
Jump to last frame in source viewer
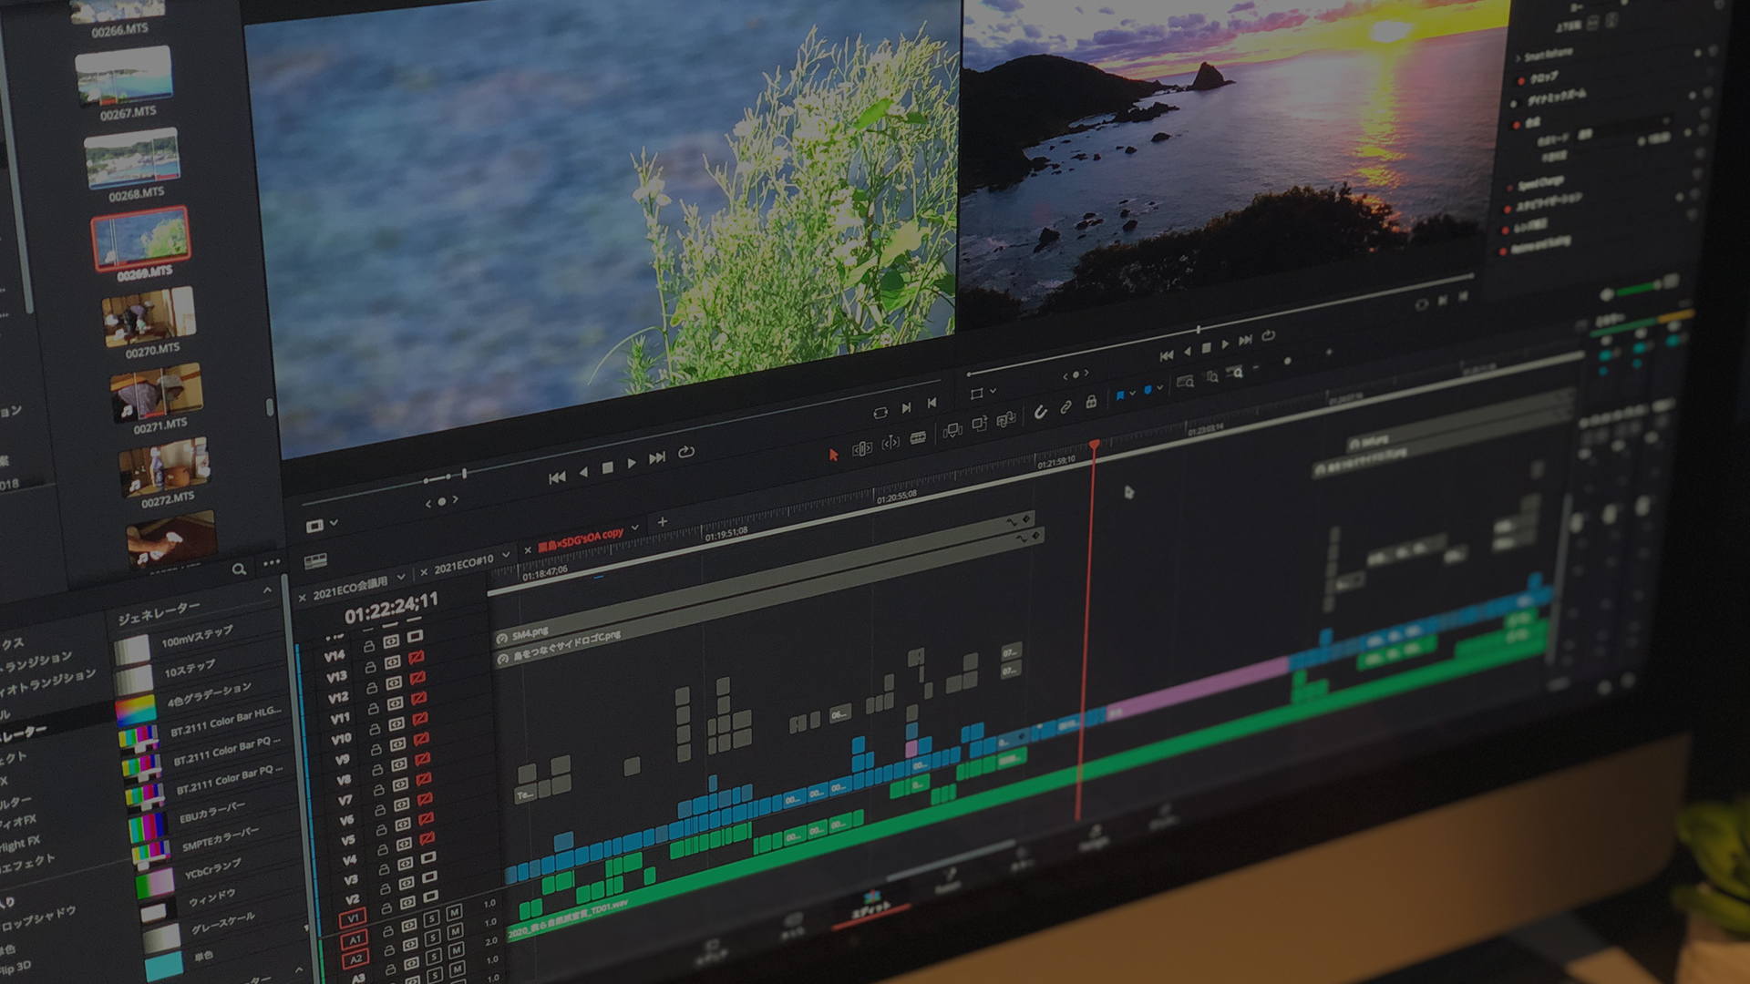[x=657, y=458]
